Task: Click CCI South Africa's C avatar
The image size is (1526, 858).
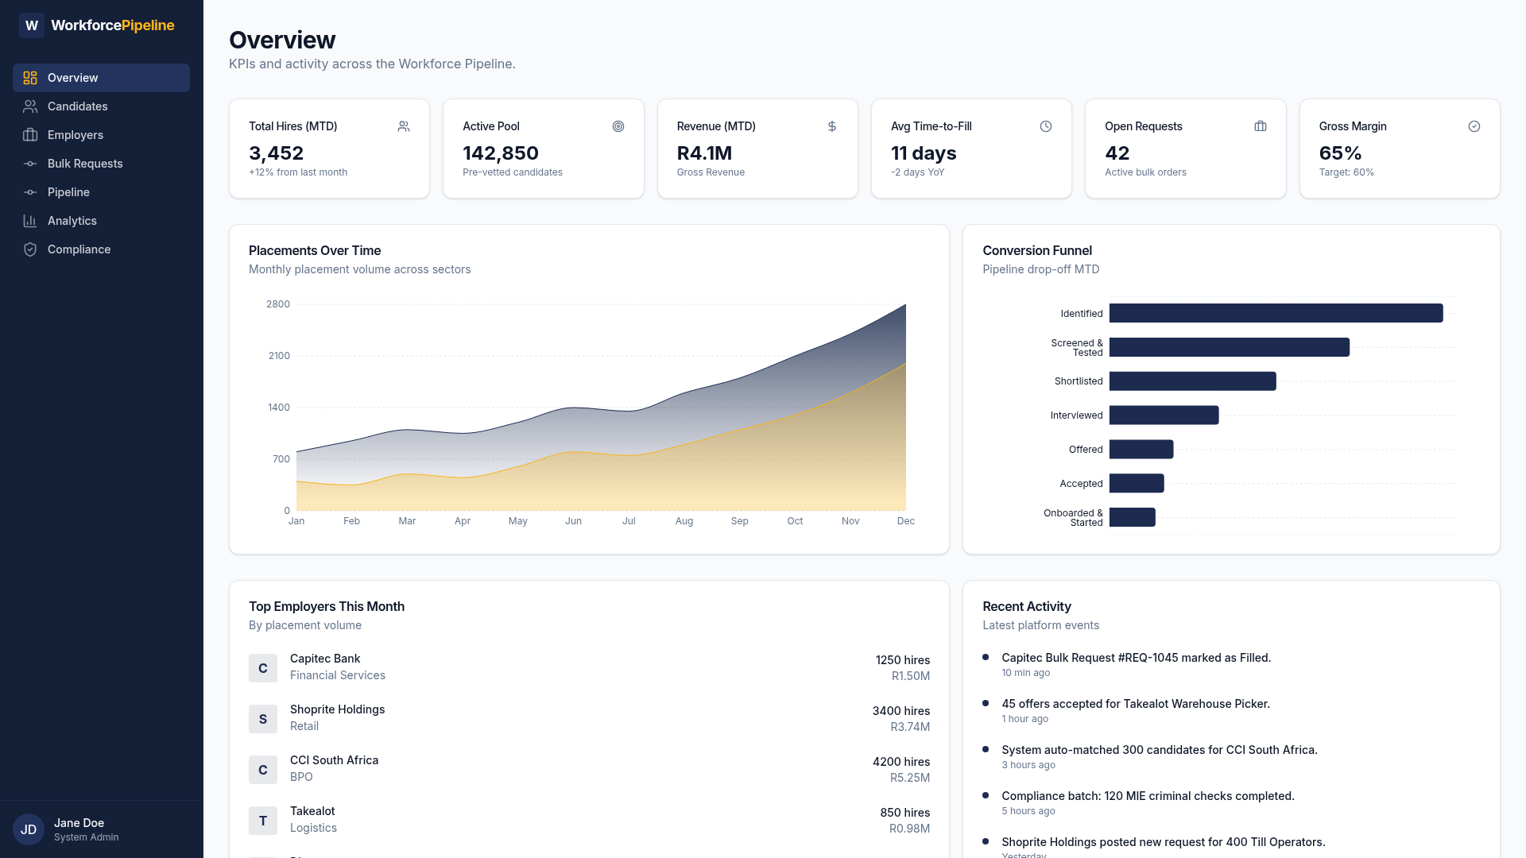Action: 263,770
